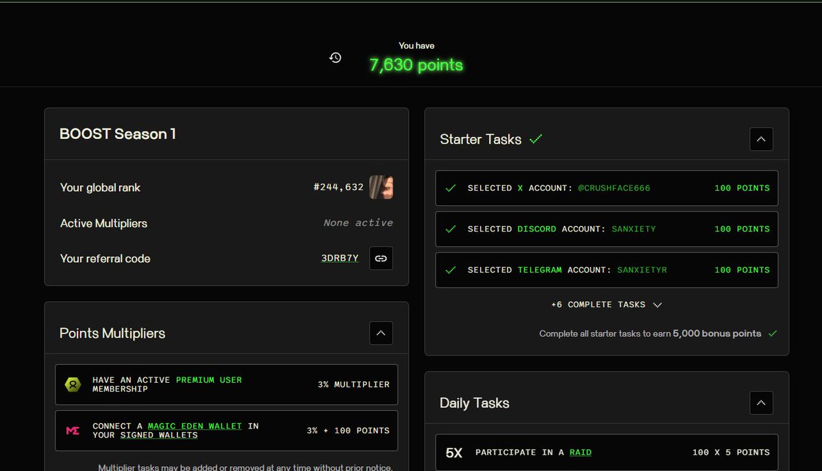Click the 'Your global rank' label

click(100, 188)
